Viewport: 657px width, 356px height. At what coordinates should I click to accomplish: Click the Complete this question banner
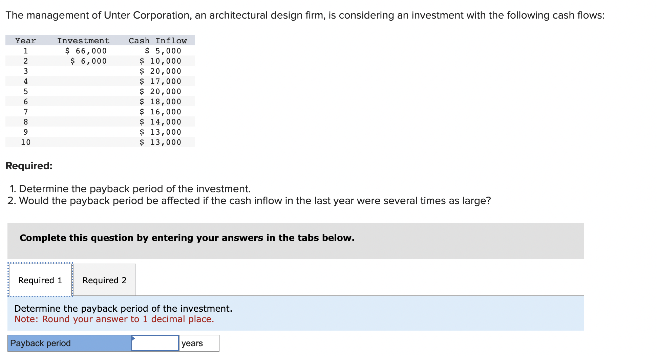(187, 238)
